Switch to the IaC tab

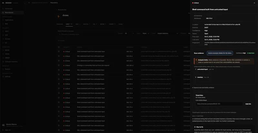click(x=95, y=24)
